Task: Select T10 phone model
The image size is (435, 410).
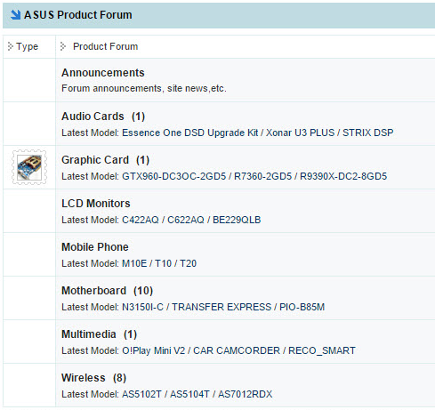Action: coord(163,263)
